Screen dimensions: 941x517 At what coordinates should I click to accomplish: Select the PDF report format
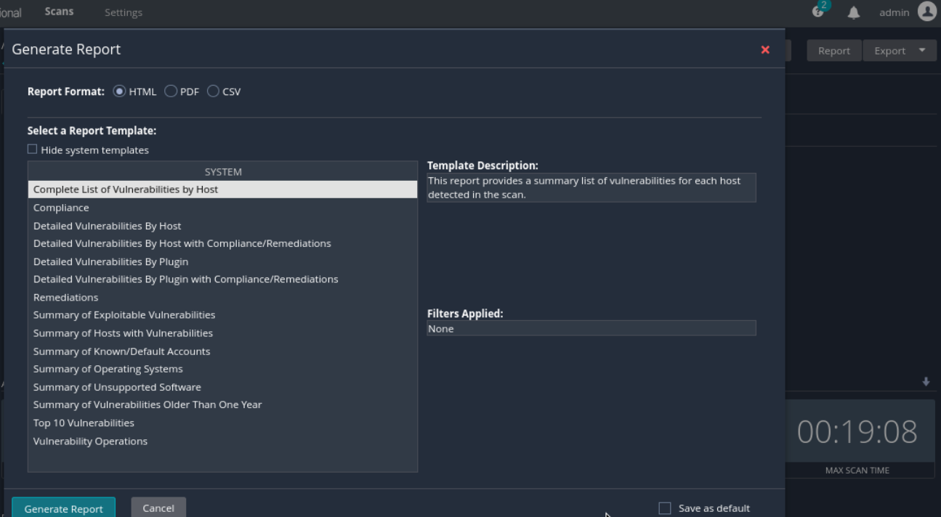[171, 91]
